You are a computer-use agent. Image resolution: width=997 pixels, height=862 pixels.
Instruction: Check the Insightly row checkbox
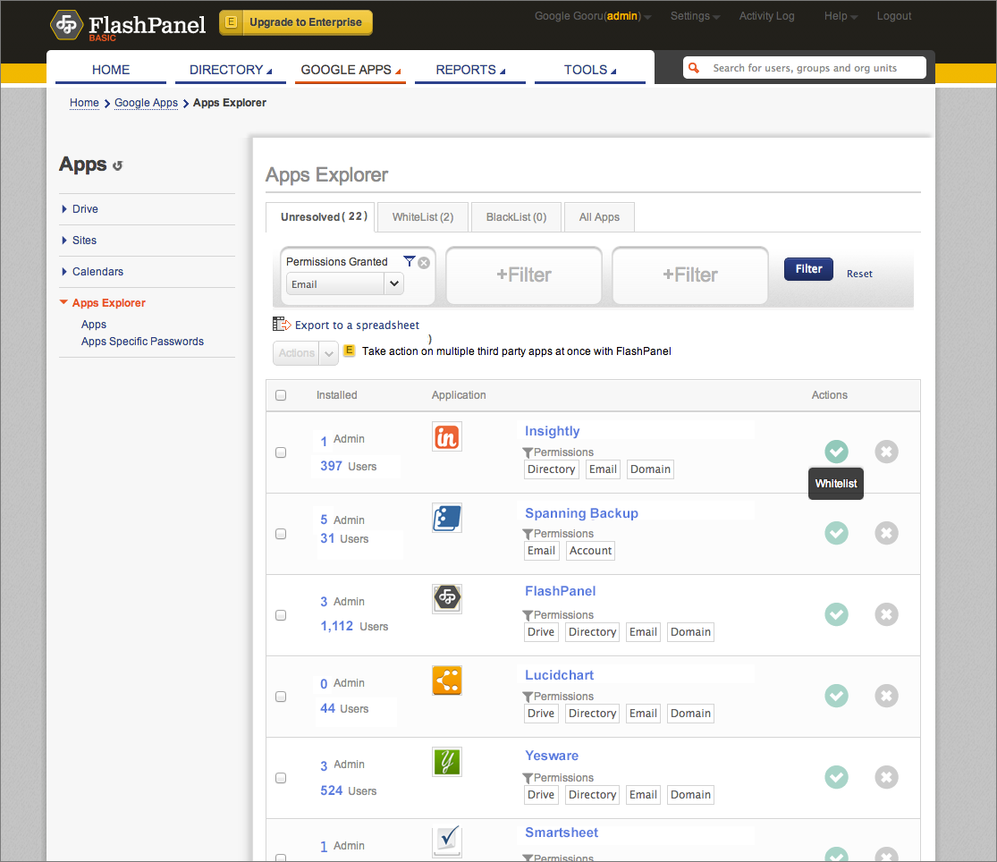click(281, 452)
